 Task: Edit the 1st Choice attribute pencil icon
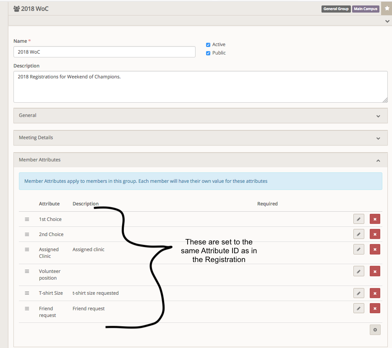coord(358,219)
